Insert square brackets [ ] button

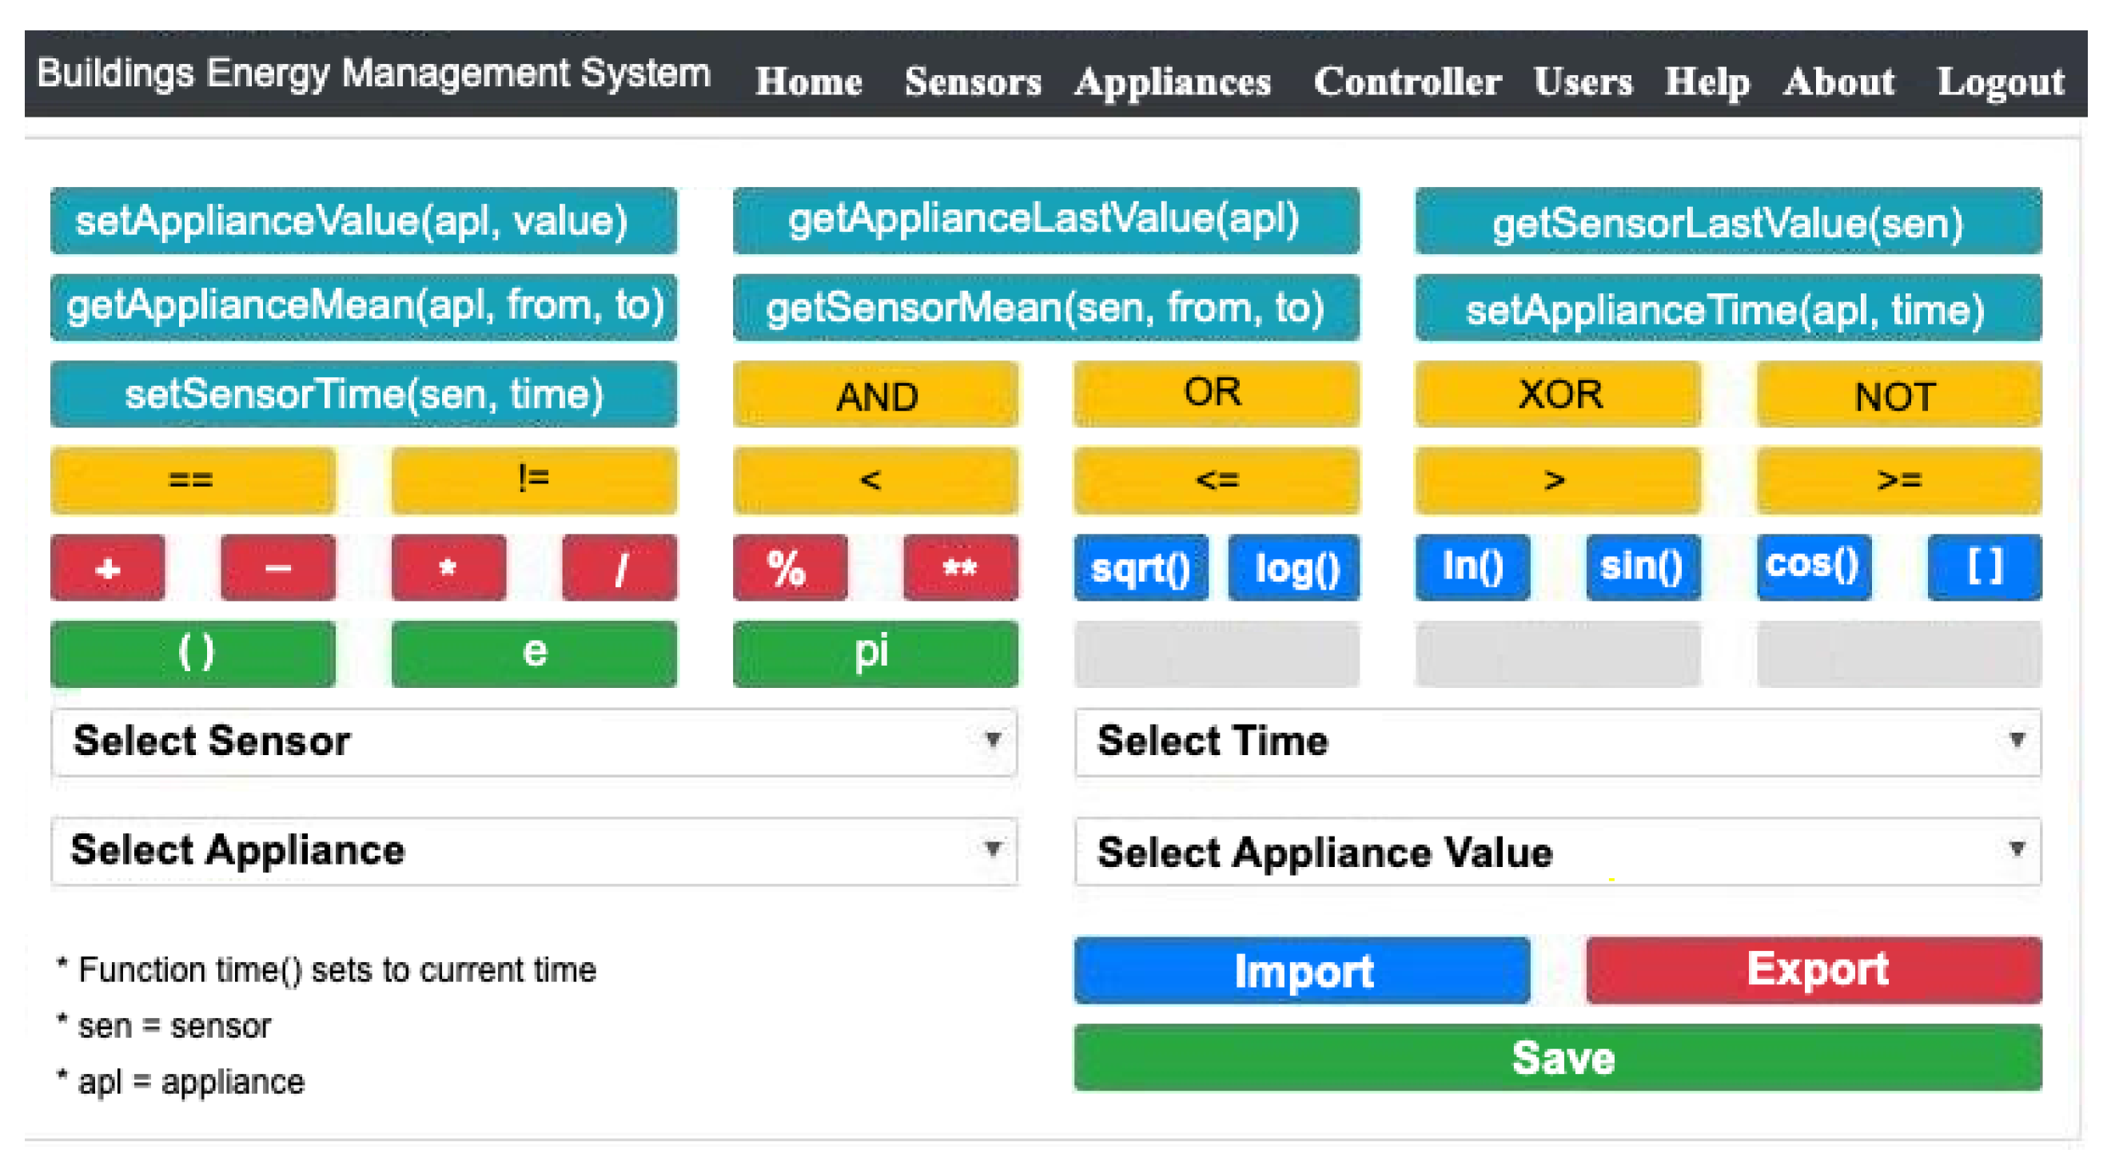(x=1983, y=568)
